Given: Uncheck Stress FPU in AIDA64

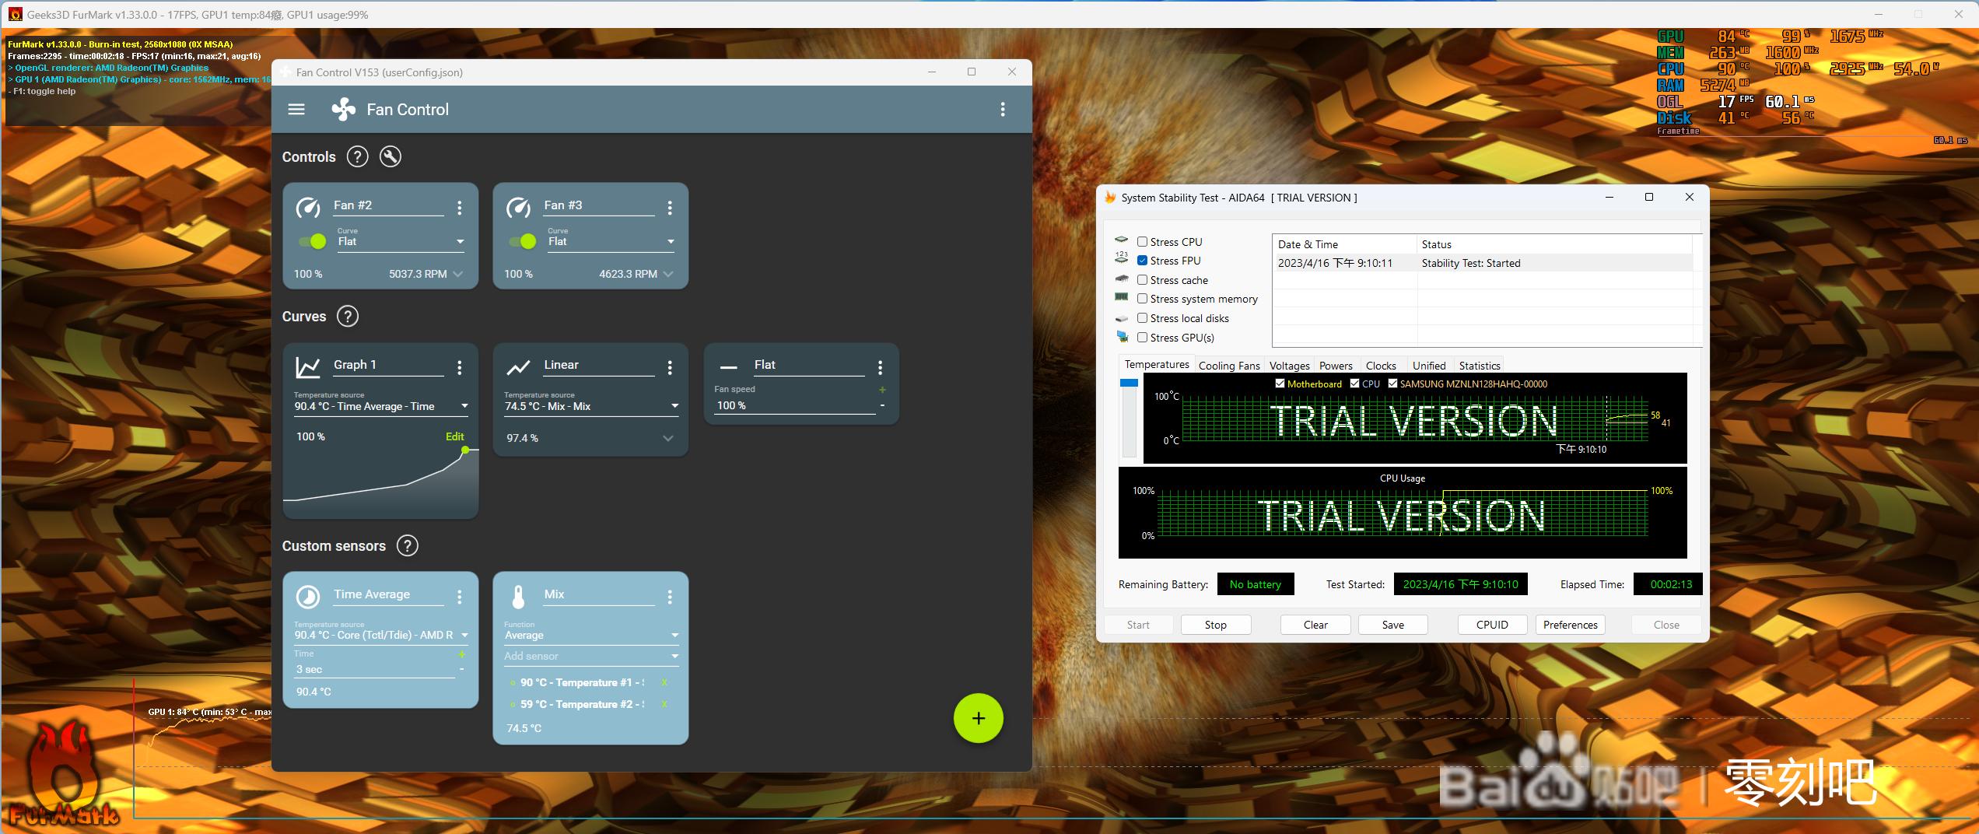Looking at the screenshot, I should click(x=1142, y=261).
